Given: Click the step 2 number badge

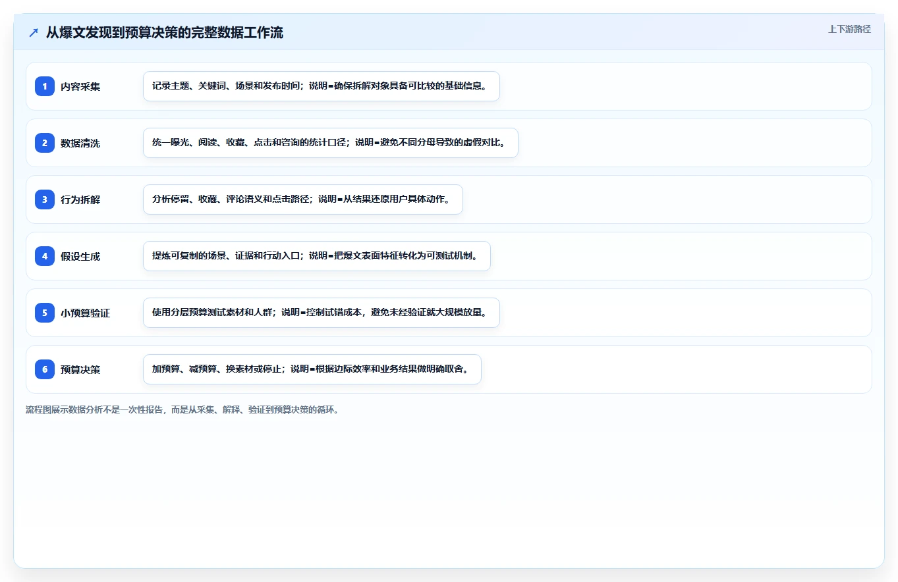Looking at the screenshot, I should point(45,143).
